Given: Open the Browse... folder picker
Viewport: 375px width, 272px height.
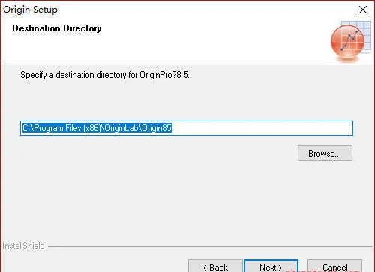Looking at the screenshot, I should pos(325,154).
